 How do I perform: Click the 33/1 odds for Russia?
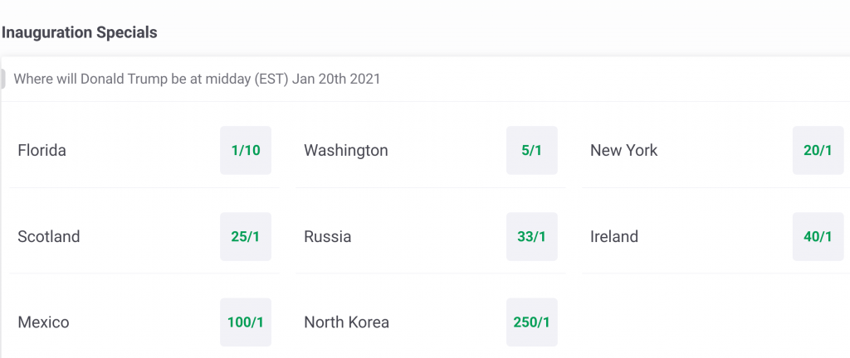coord(531,236)
